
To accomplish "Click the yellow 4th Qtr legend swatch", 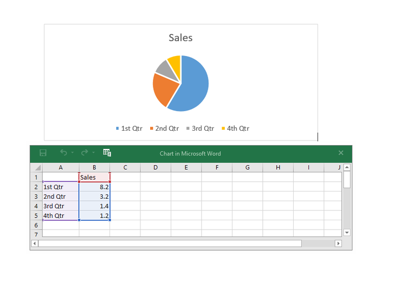I will click(x=223, y=129).
